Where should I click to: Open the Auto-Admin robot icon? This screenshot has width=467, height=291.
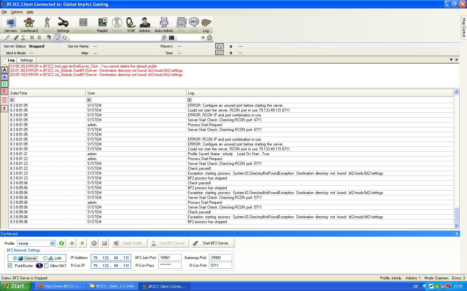click(164, 25)
